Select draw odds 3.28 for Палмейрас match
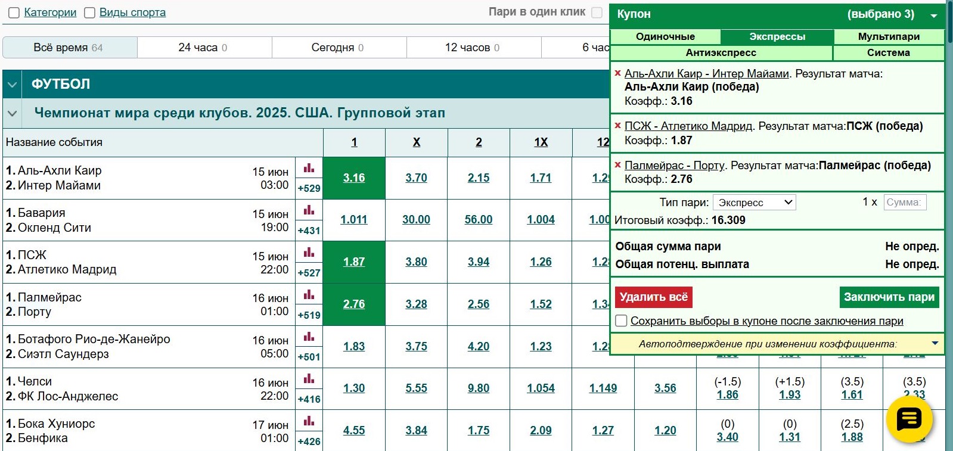Screen dimensions: 953x451 point(416,304)
